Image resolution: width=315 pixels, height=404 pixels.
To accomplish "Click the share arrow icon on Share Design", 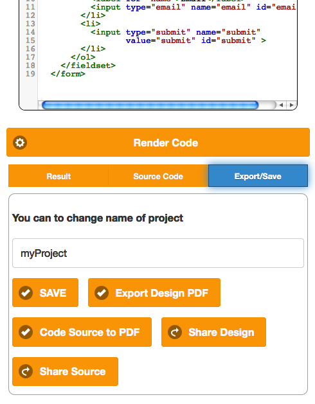I will pos(175,332).
